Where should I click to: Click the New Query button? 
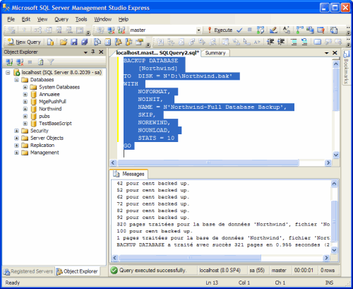click(x=24, y=42)
